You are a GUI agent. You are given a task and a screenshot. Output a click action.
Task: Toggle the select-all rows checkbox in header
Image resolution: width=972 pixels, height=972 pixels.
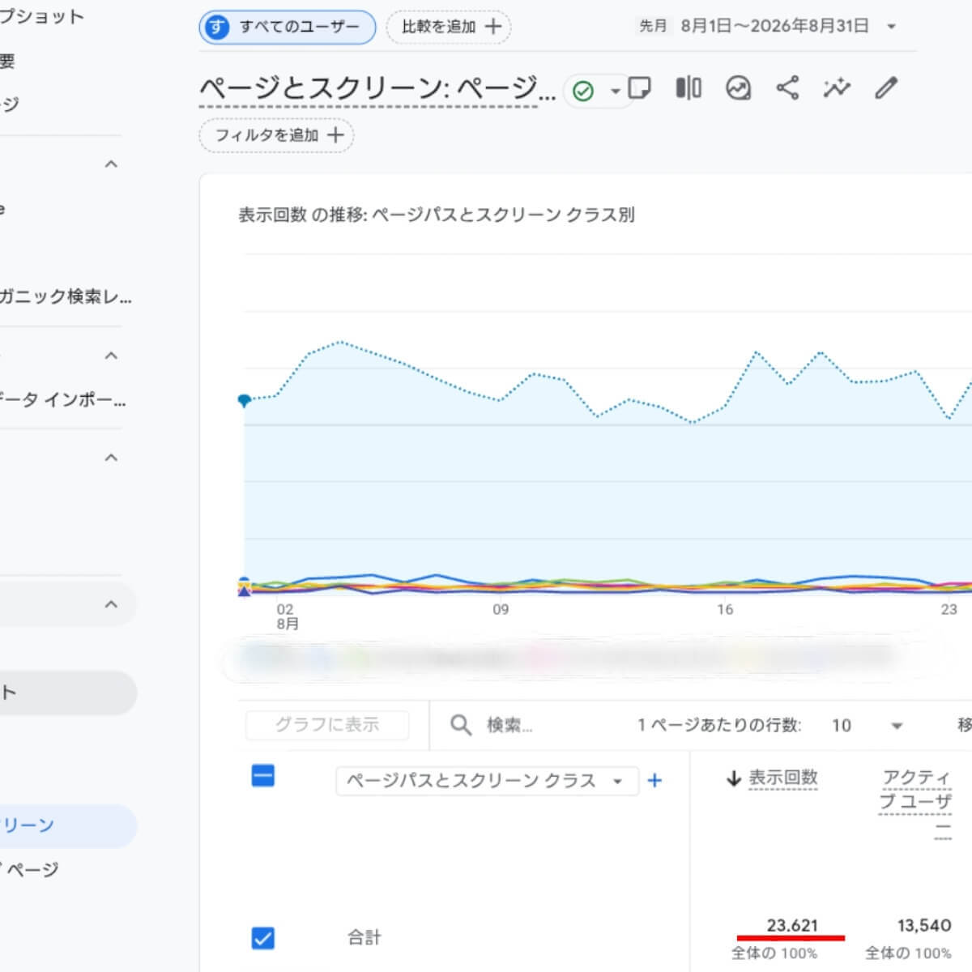263,776
